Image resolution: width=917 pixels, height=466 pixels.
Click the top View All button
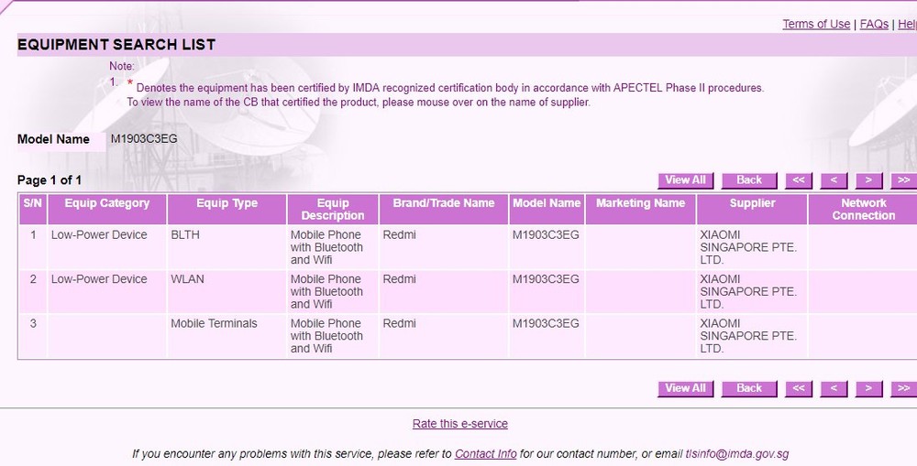pyautogui.click(x=685, y=180)
